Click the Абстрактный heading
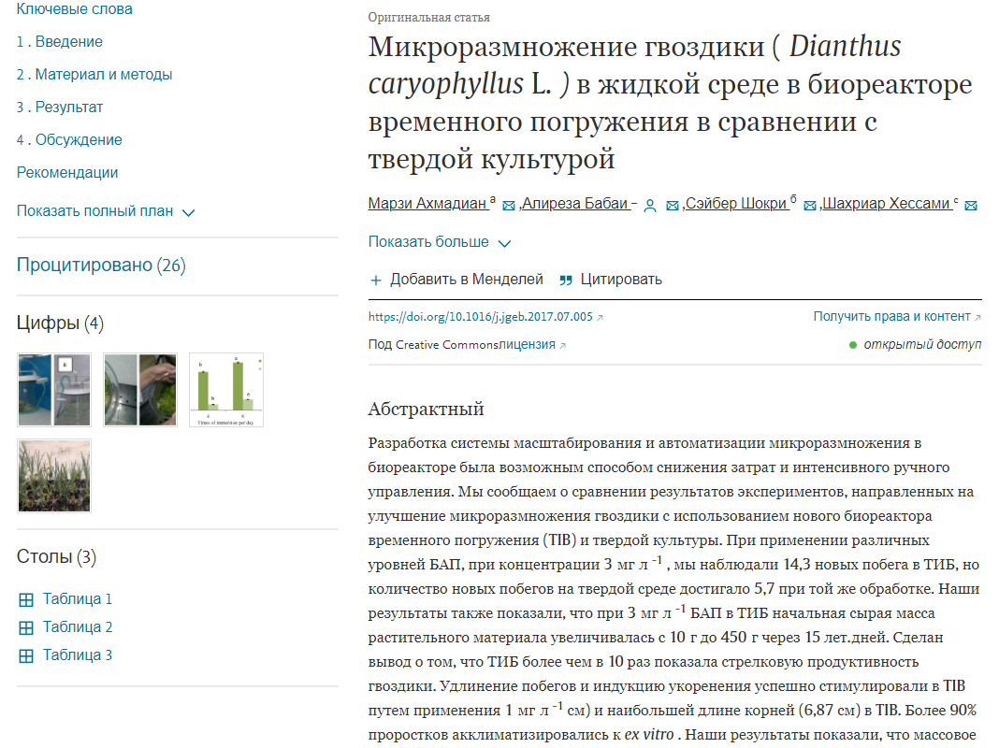 [427, 409]
